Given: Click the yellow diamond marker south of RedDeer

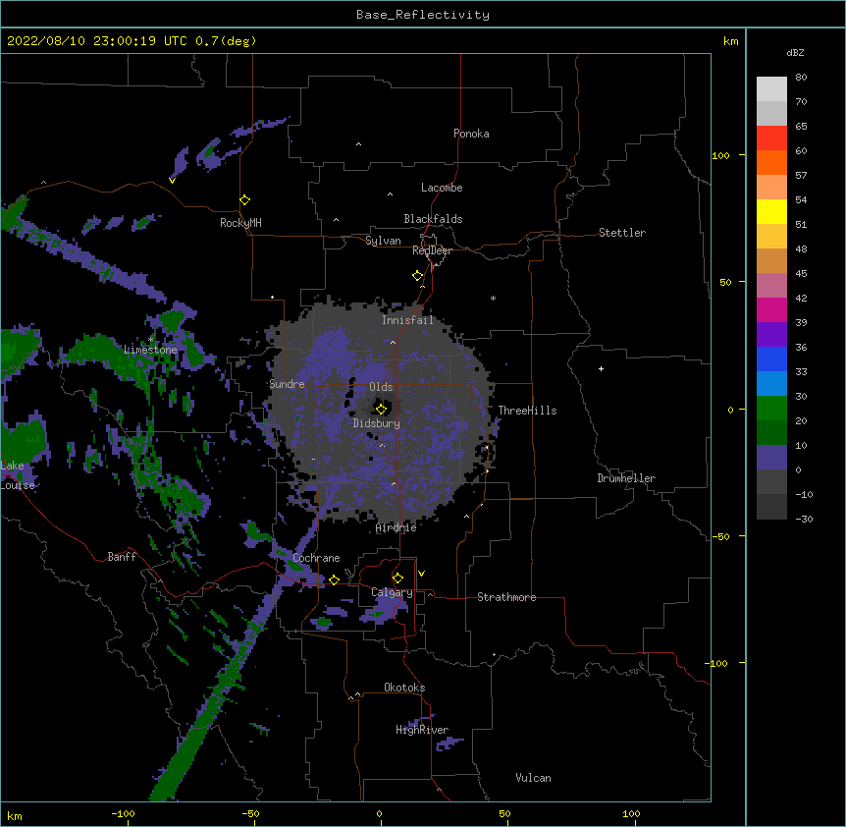Looking at the screenshot, I should (x=418, y=276).
